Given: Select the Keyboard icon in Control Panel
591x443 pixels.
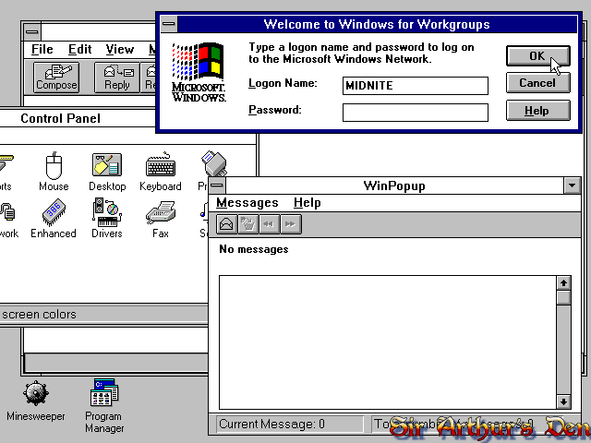Looking at the screenshot, I should (161, 172).
